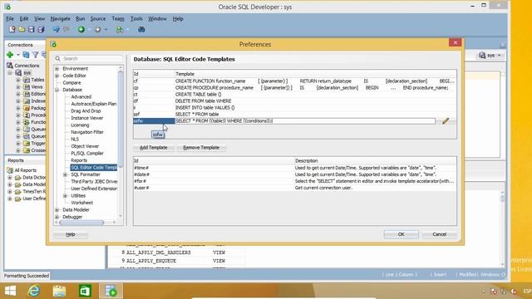Select Drag And Drop preference
This screenshot has width=532, height=299.
86,110
